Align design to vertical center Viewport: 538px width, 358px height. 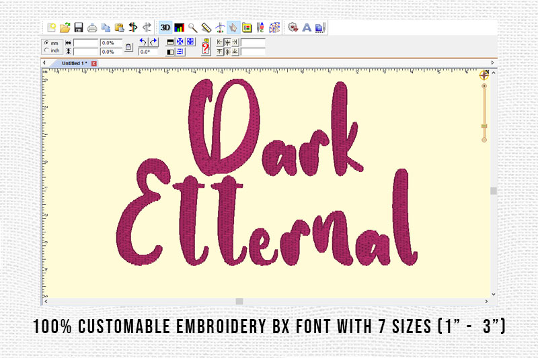coord(227,52)
